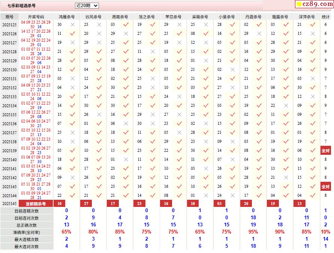Image resolution: width=334 pixels, height=253 pixels.
Task: Select the 全对 badge in row 2025139
Action: [x=325, y=150]
